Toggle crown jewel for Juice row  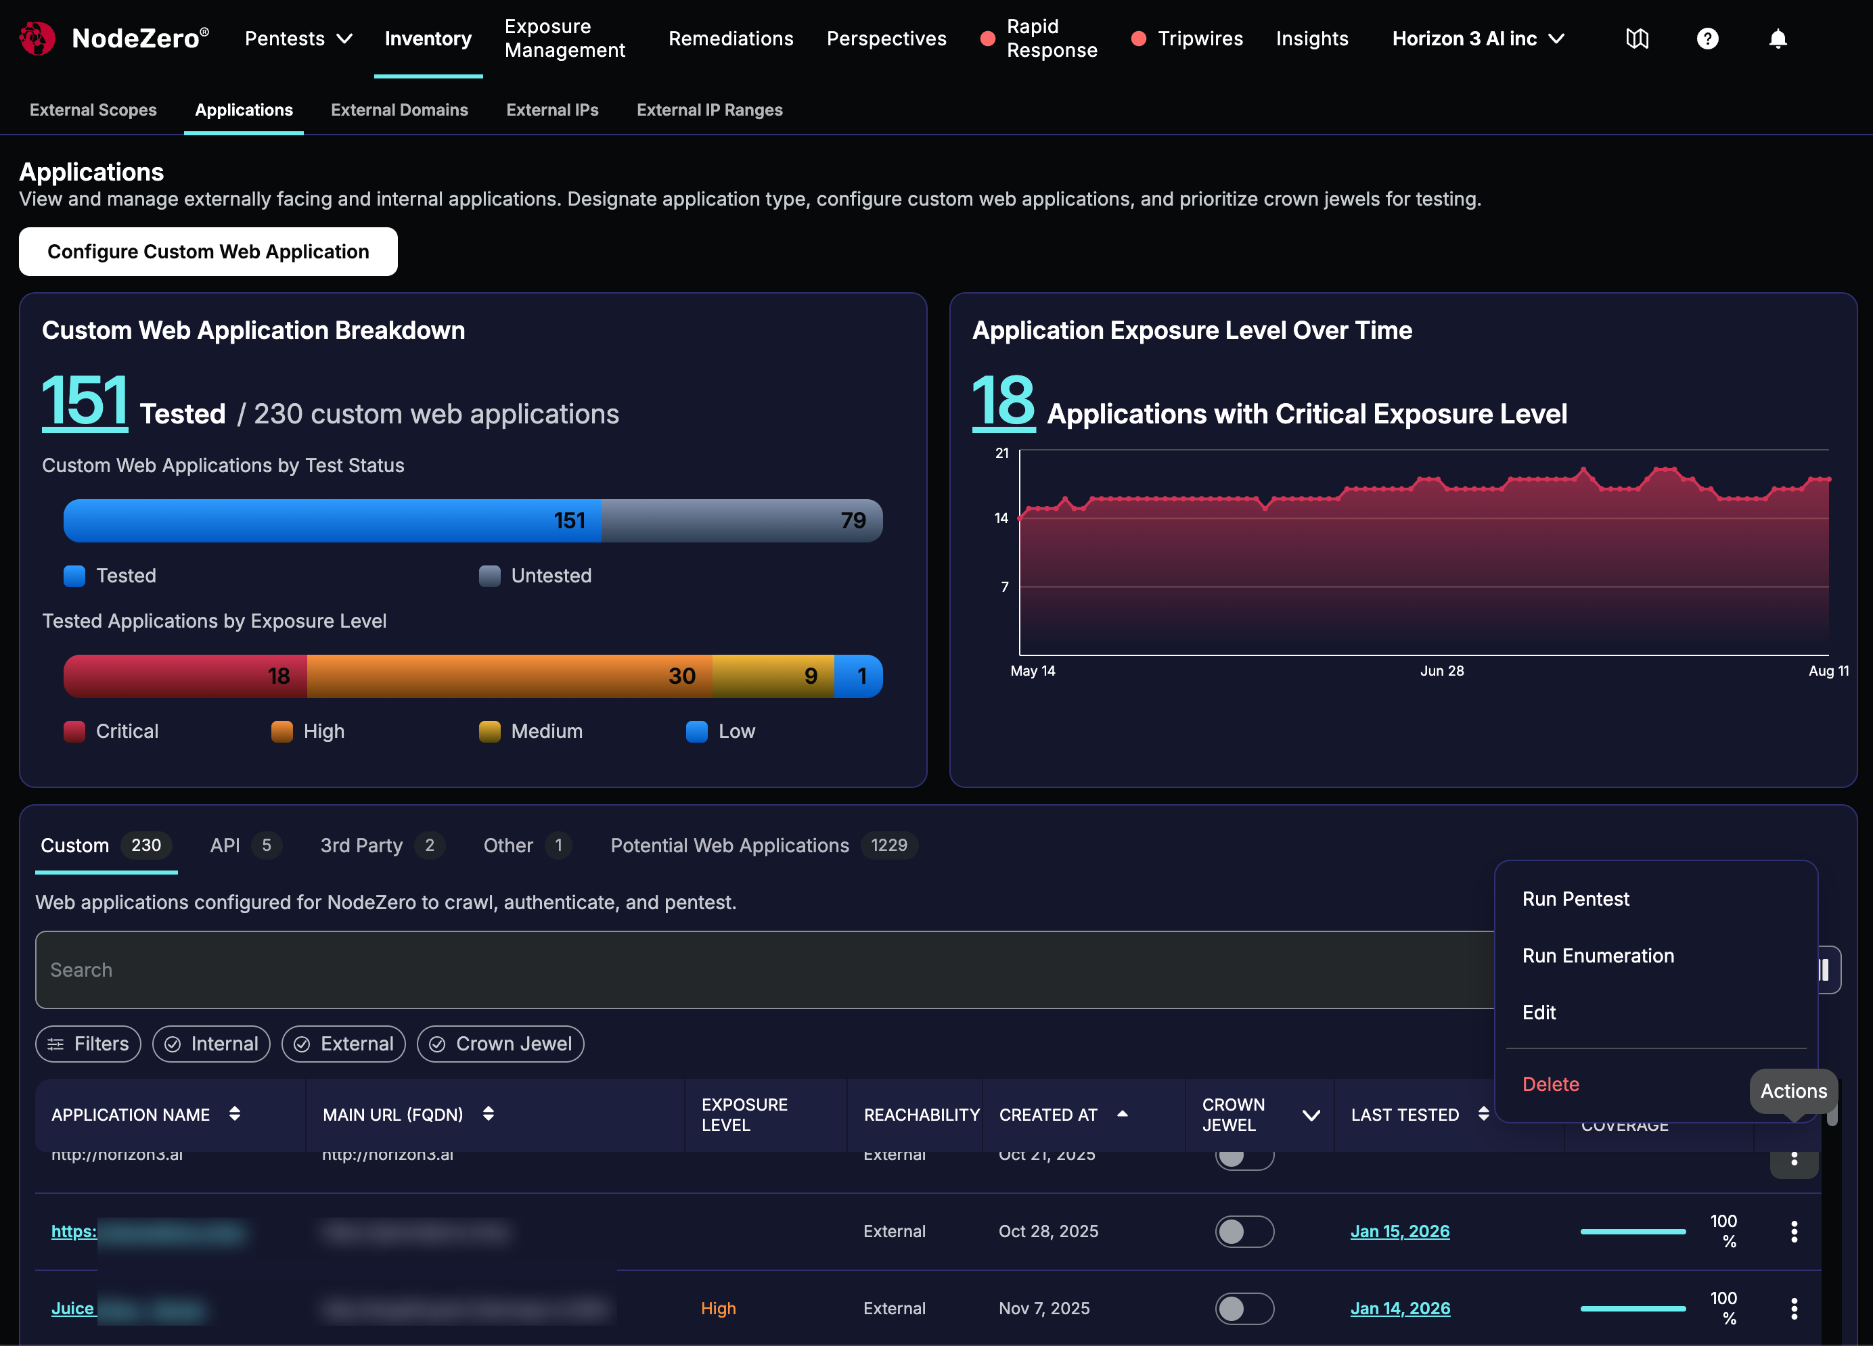click(x=1244, y=1308)
